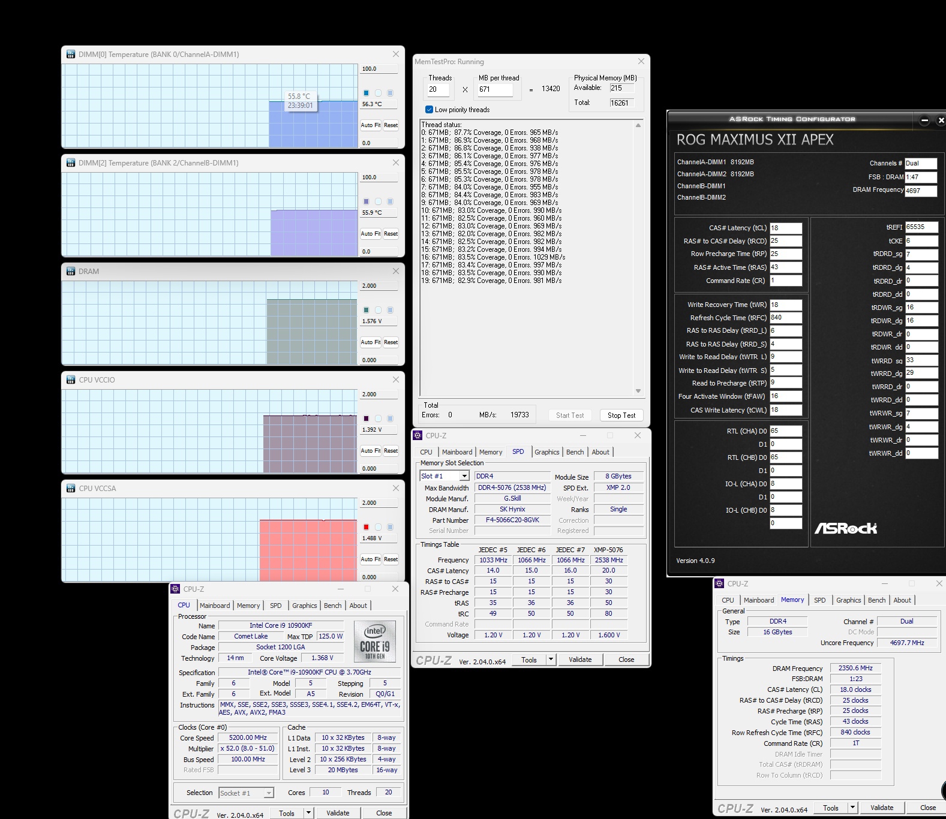Toggle the Low priority threads checkbox
Image resolution: width=946 pixels, height=819 pixels.
pos(429,110)
